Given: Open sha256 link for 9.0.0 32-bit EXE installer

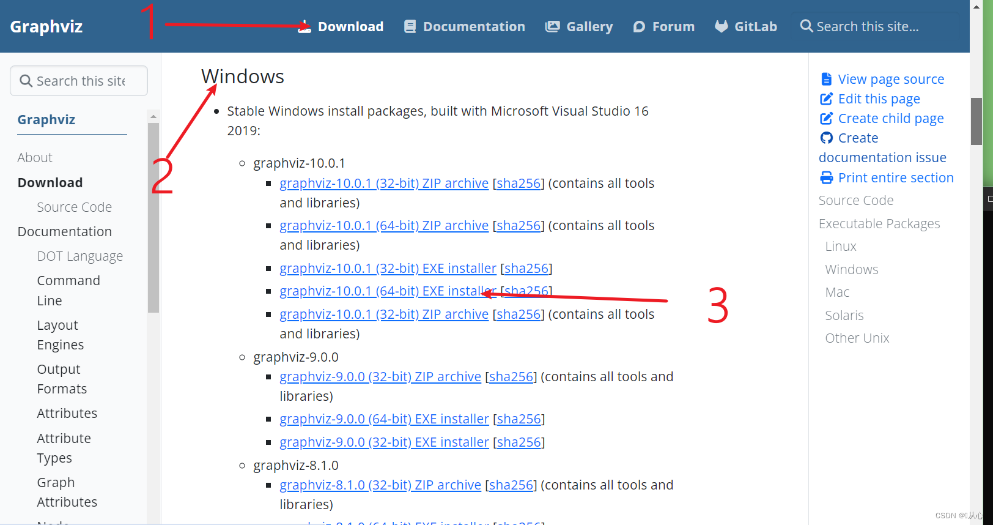Looking at the screenshot, I should (519, 442).
